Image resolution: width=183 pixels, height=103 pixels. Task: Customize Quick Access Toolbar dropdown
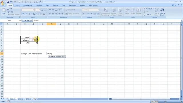click(x=44, y=2)
